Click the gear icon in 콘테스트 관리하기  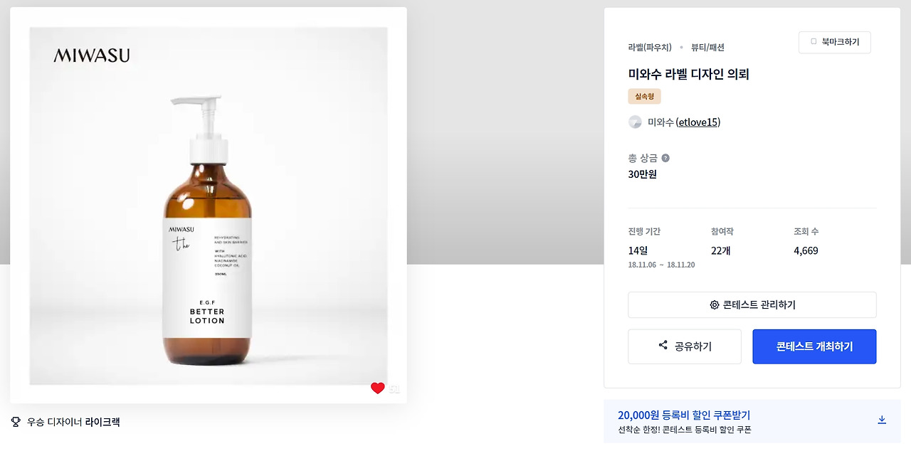(x=715, y=305)
